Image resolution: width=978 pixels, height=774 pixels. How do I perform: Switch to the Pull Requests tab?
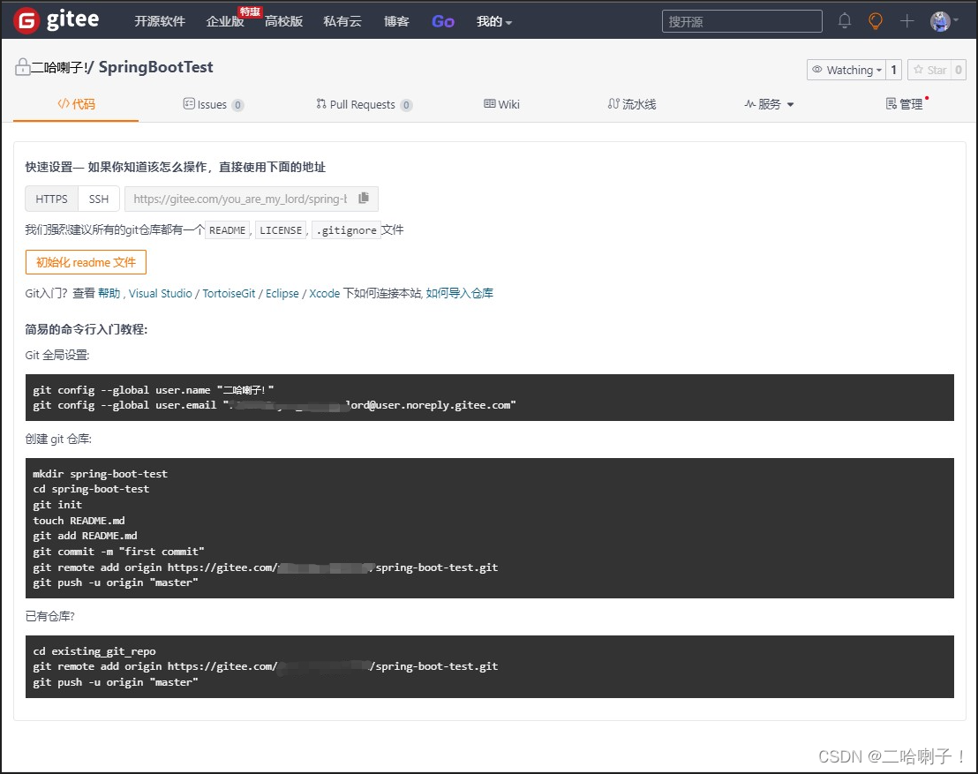(x=364, y=104)
